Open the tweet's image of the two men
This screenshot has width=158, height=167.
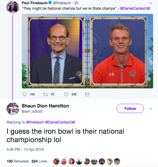point(87,51)
